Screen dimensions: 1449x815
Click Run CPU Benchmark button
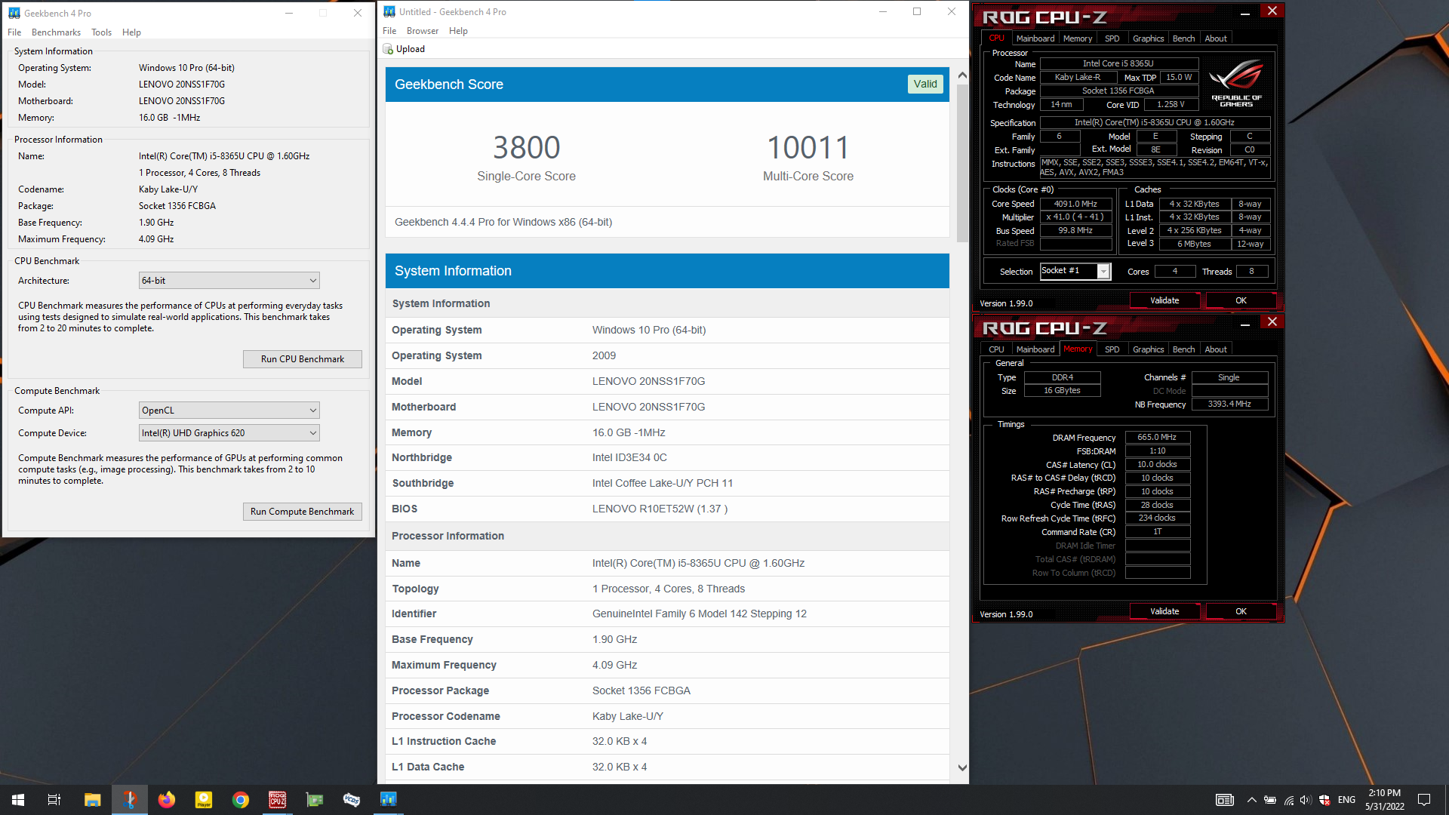pyautogui.click(x=302, y=359)
